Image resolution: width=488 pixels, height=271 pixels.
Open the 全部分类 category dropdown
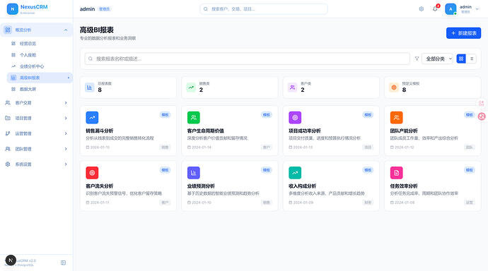pyautogui.click(x=437, y=59)
